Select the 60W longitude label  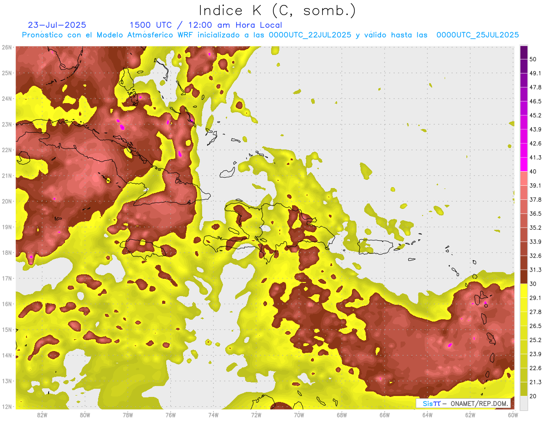point(513,415)
